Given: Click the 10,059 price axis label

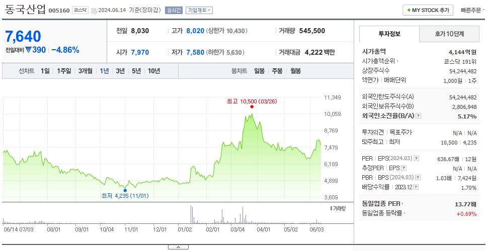Looking at the screenshot, I should point(333,114).
